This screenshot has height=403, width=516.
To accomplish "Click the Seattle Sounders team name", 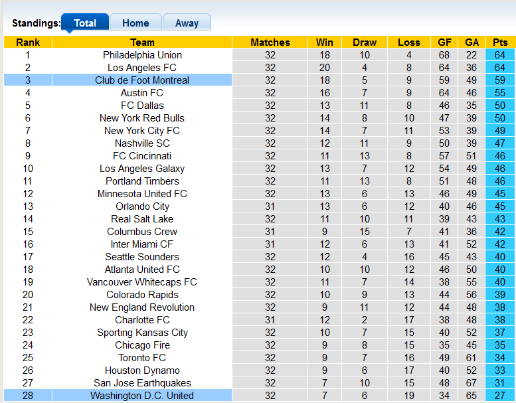I will pyautogui.click(x=142, y=257).
